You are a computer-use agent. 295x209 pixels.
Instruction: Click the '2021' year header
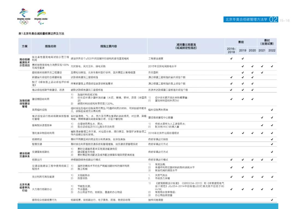(x=262, y=50)
